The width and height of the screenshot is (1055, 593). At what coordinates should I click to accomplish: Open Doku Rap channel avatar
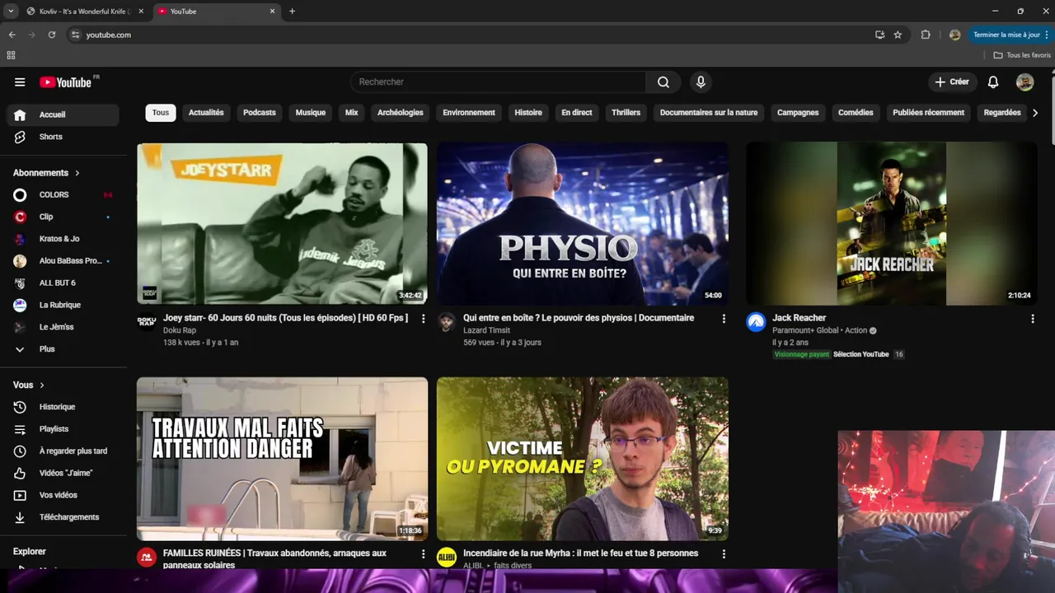(147, 321)
